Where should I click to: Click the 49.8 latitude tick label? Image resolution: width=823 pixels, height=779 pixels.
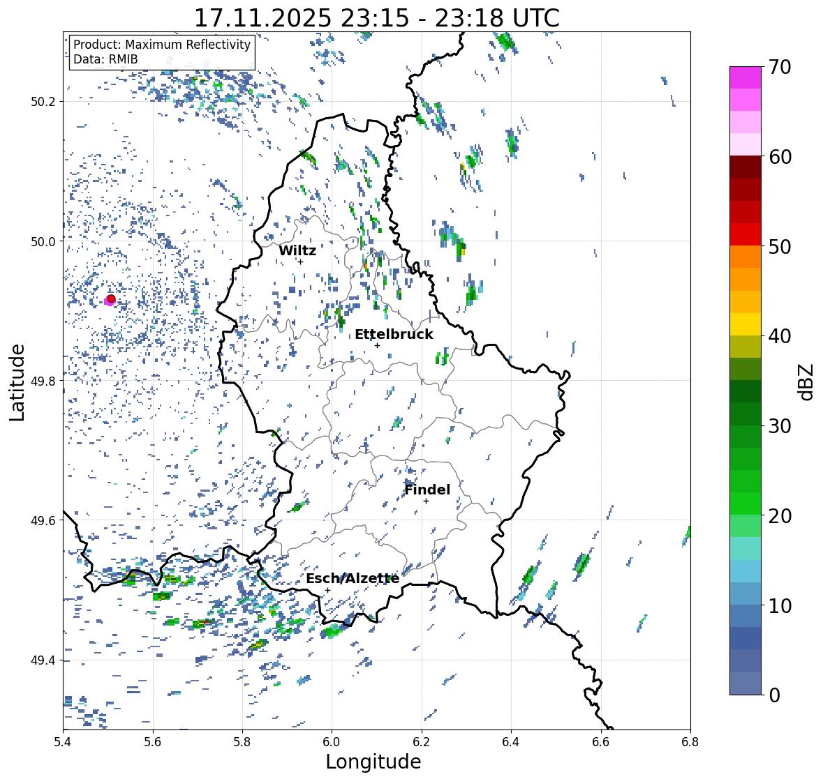43,381
